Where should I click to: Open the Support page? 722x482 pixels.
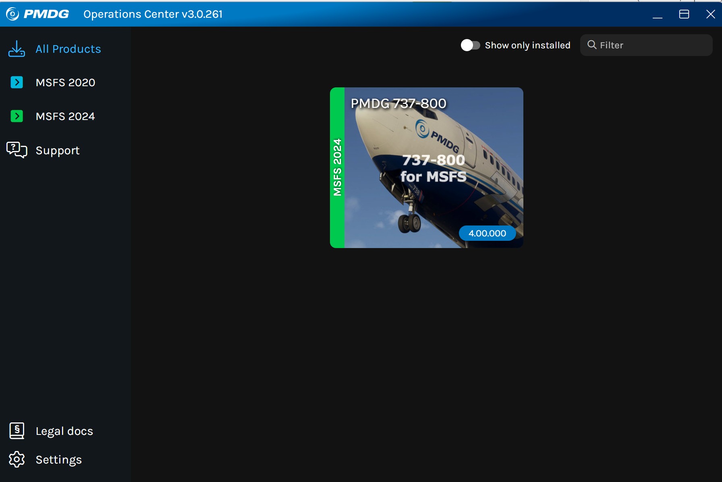58,150
